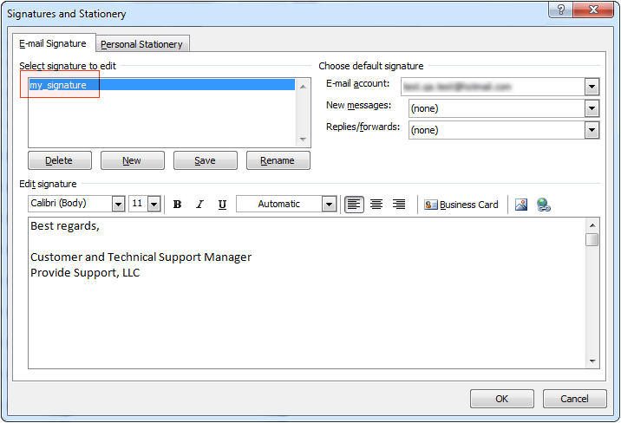Open the Automatic font color picker
Viewport: 621px width, 423px height.
(x=329, y=205)
